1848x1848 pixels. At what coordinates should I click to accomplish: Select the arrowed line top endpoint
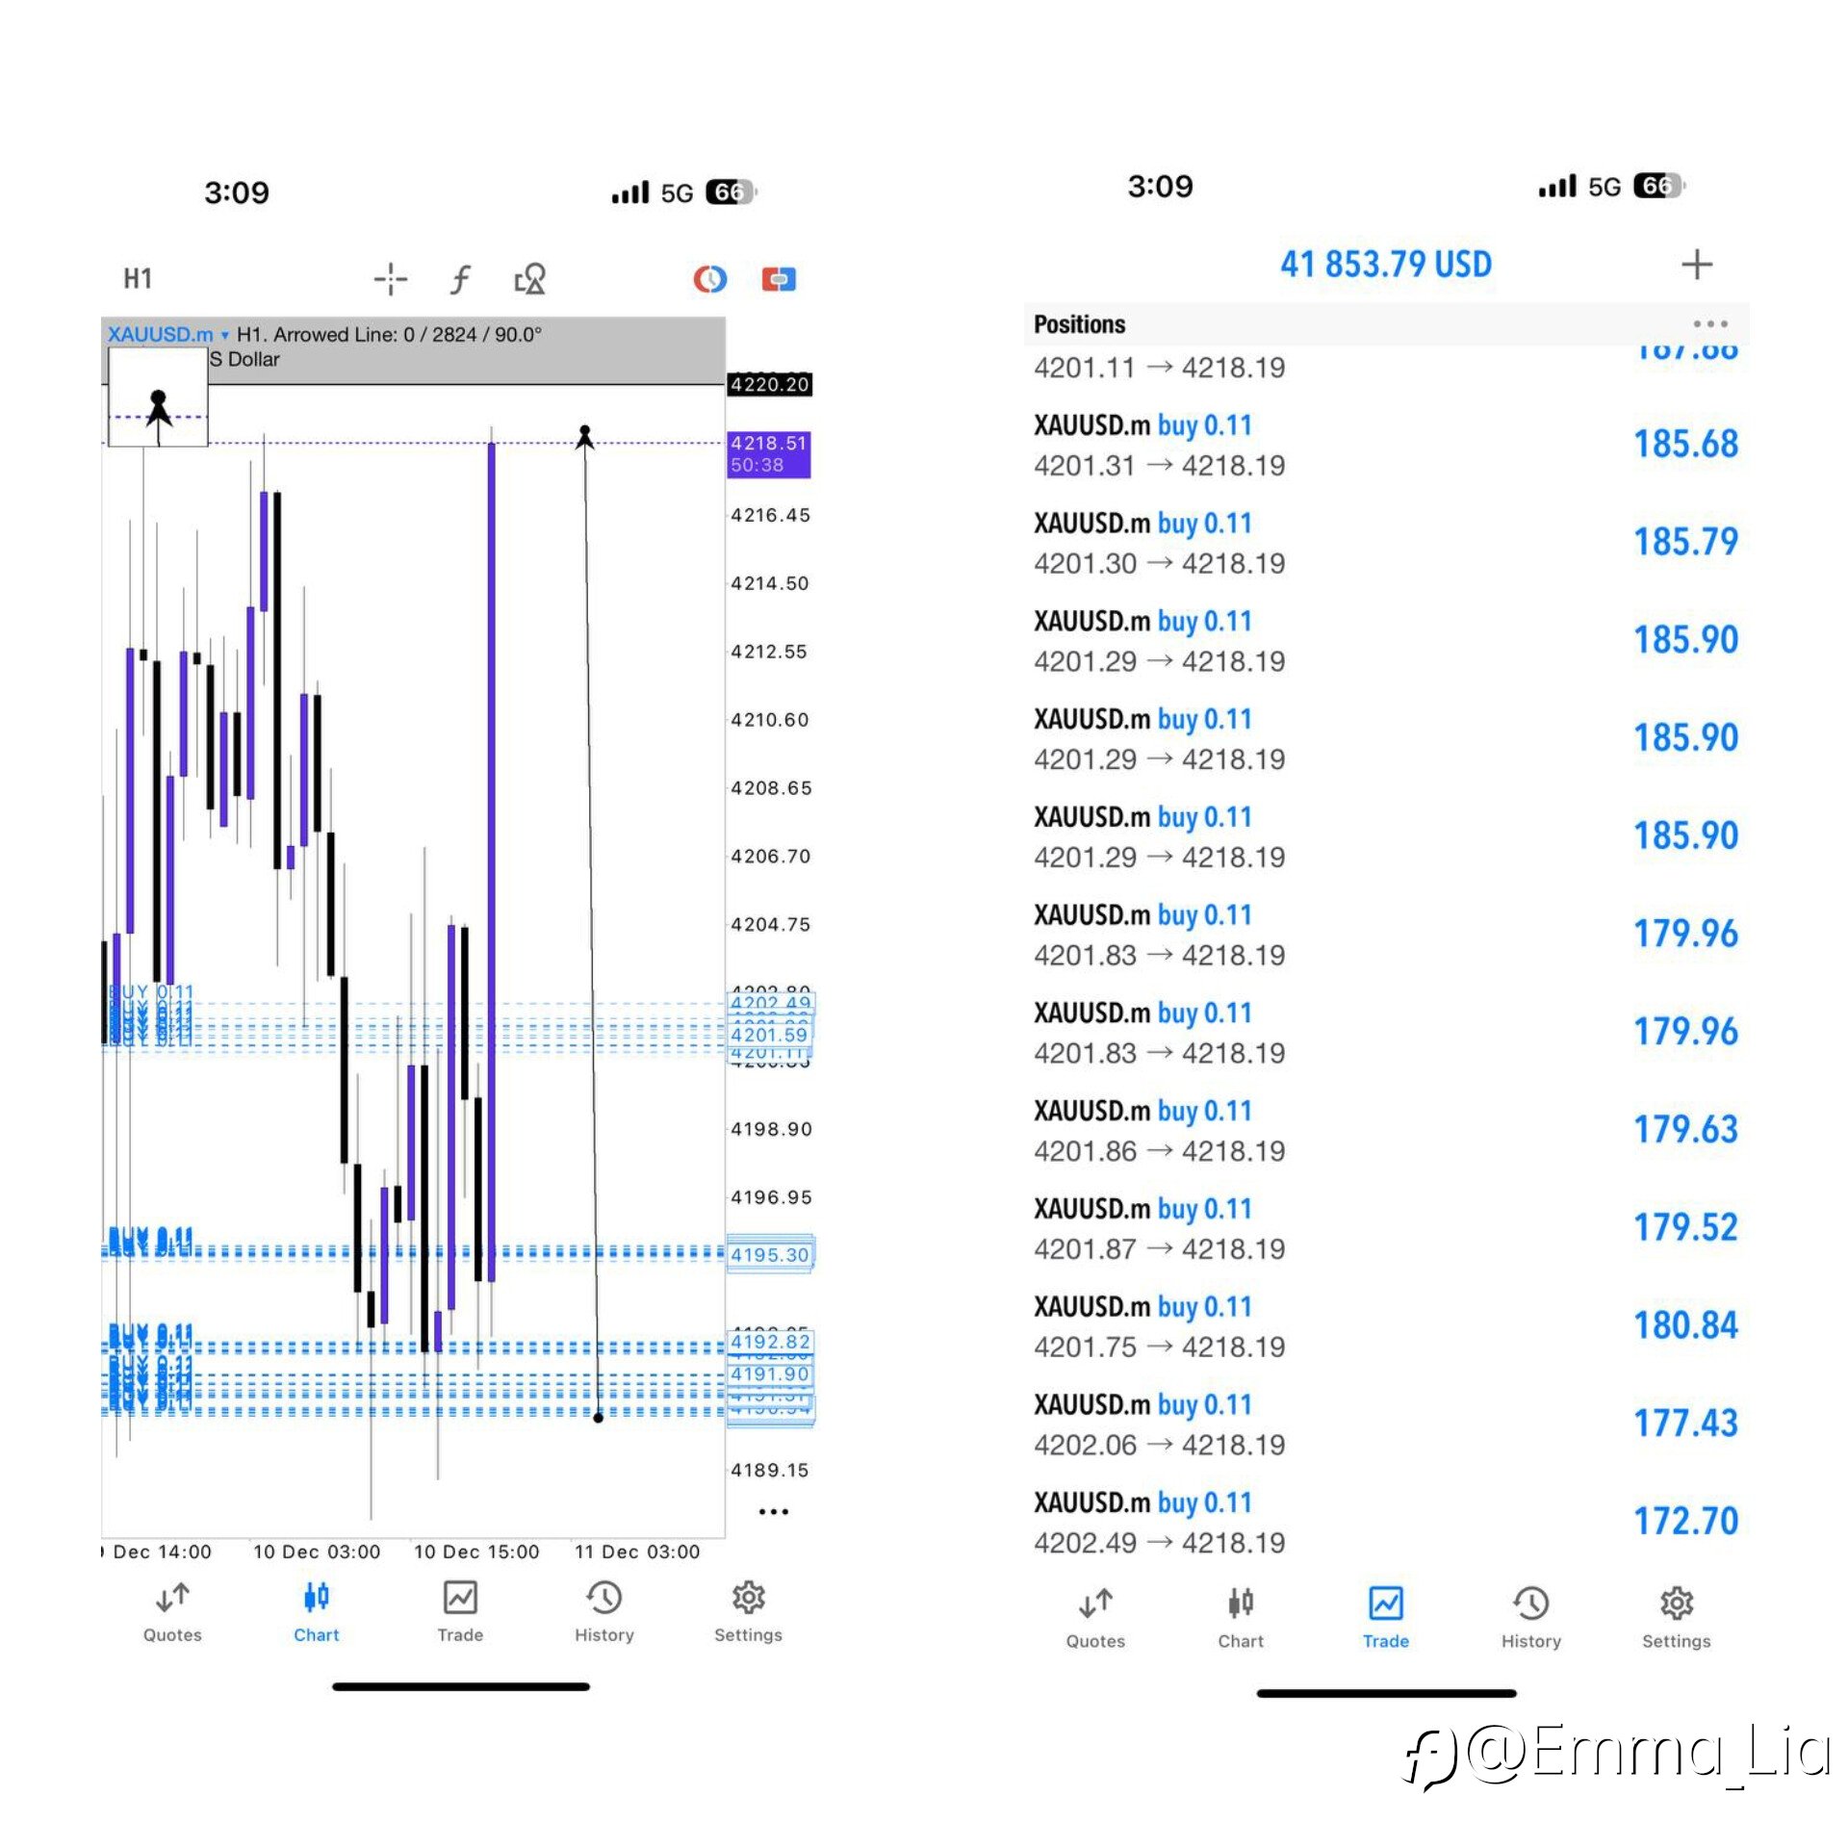[584, 432]
